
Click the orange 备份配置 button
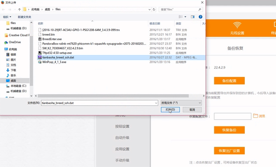pos(229,81)
